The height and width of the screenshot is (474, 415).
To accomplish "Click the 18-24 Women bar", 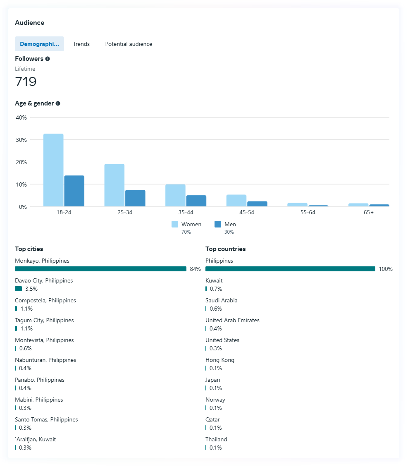I will [x=53, y=170].
